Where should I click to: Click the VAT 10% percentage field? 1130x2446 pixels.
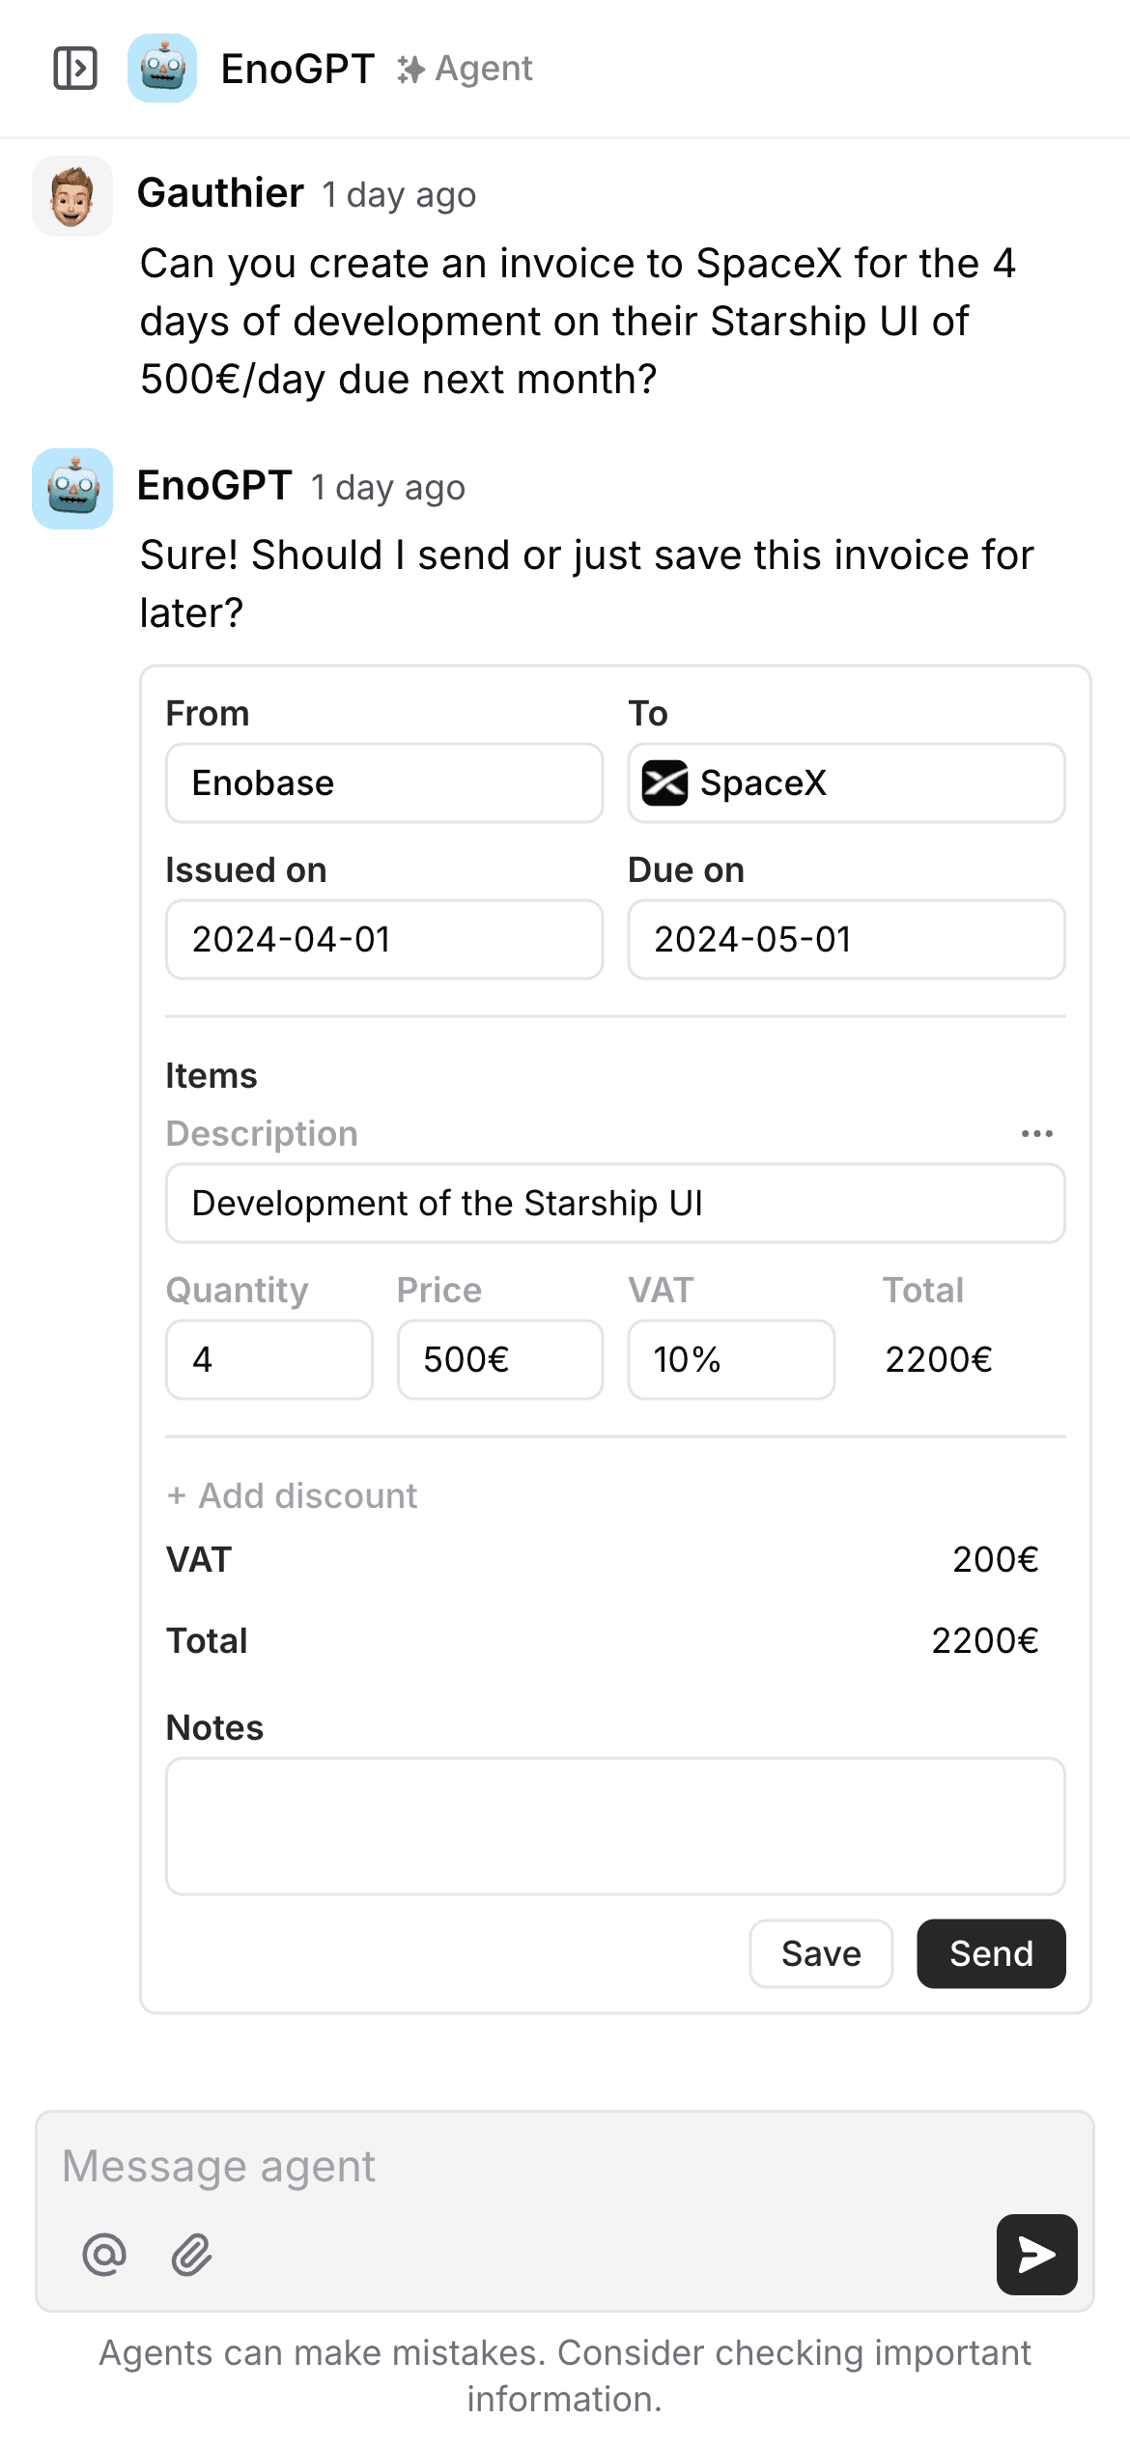pyautogui.click(x=731, y=1359)
